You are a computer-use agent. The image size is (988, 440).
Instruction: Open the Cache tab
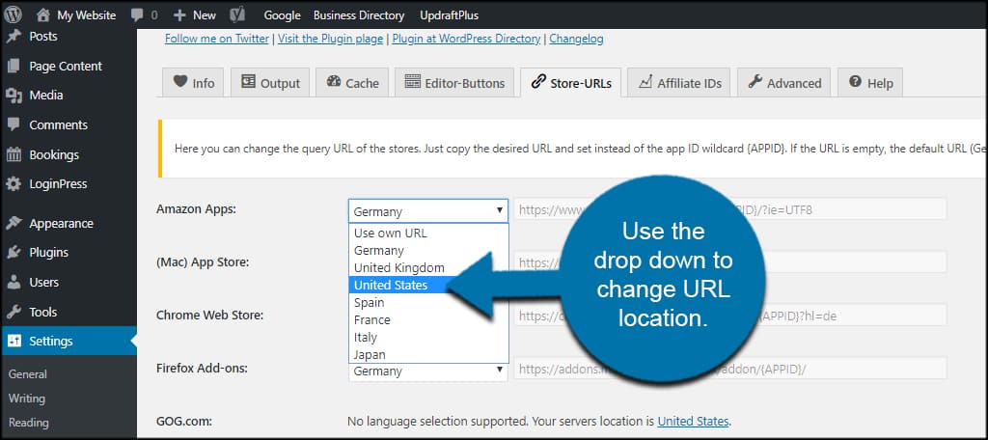(x=351, y=83)
